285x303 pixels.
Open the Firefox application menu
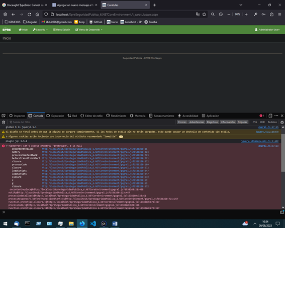(279, 14)
